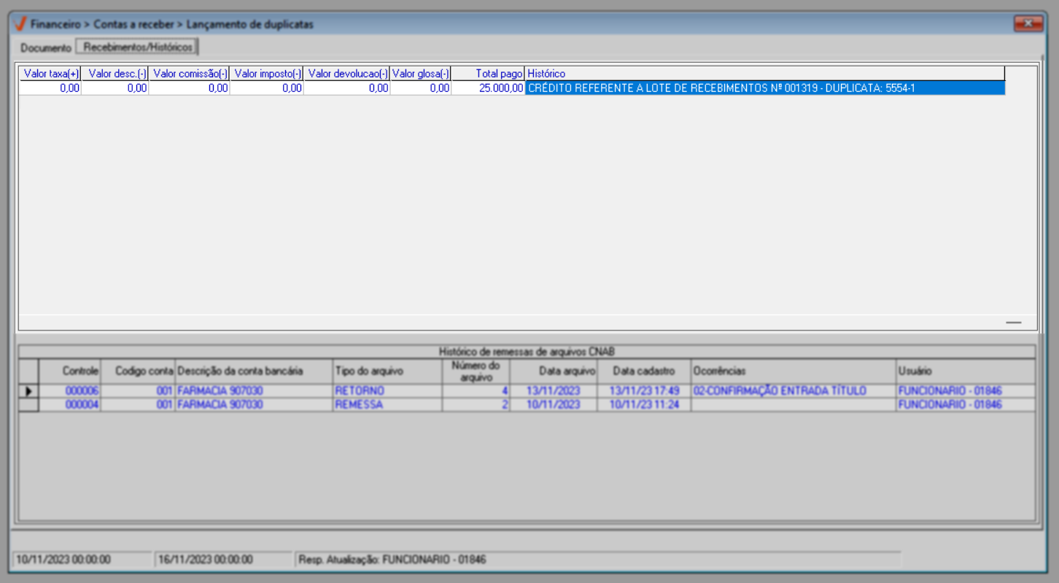Select file number 2 in the REMESSA row
The width and height of the screenshot is (1059, 583).
pos(476,405)
